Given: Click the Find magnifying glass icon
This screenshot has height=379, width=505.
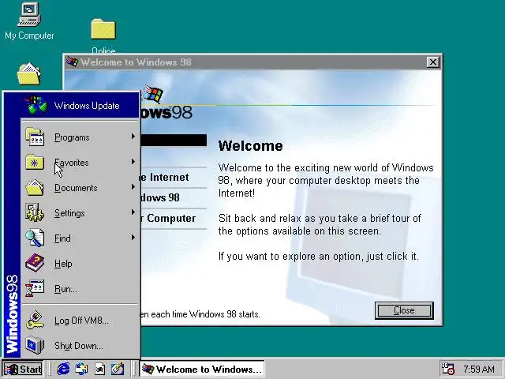Looking at the screenshot, I should coord(35,238).
